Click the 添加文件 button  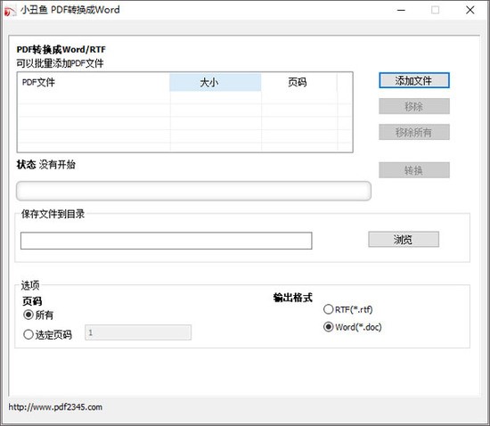pos(414,80)
